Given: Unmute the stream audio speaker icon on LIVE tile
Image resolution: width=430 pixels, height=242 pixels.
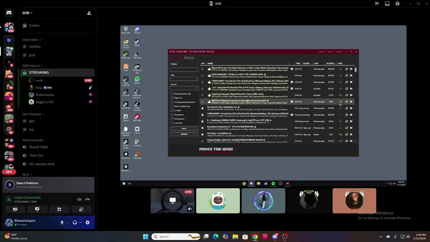Looking at the screenshot, I should [190, 209].
